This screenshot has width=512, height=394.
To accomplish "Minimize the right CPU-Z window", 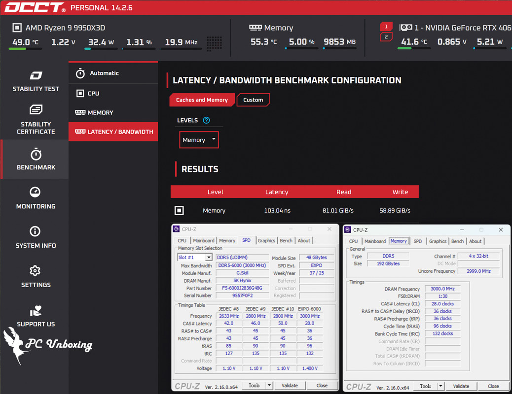I will (x=462, y=230).
